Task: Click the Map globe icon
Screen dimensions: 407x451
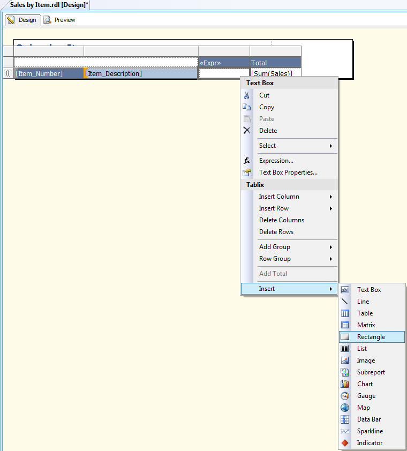Action: pos(345,408)
